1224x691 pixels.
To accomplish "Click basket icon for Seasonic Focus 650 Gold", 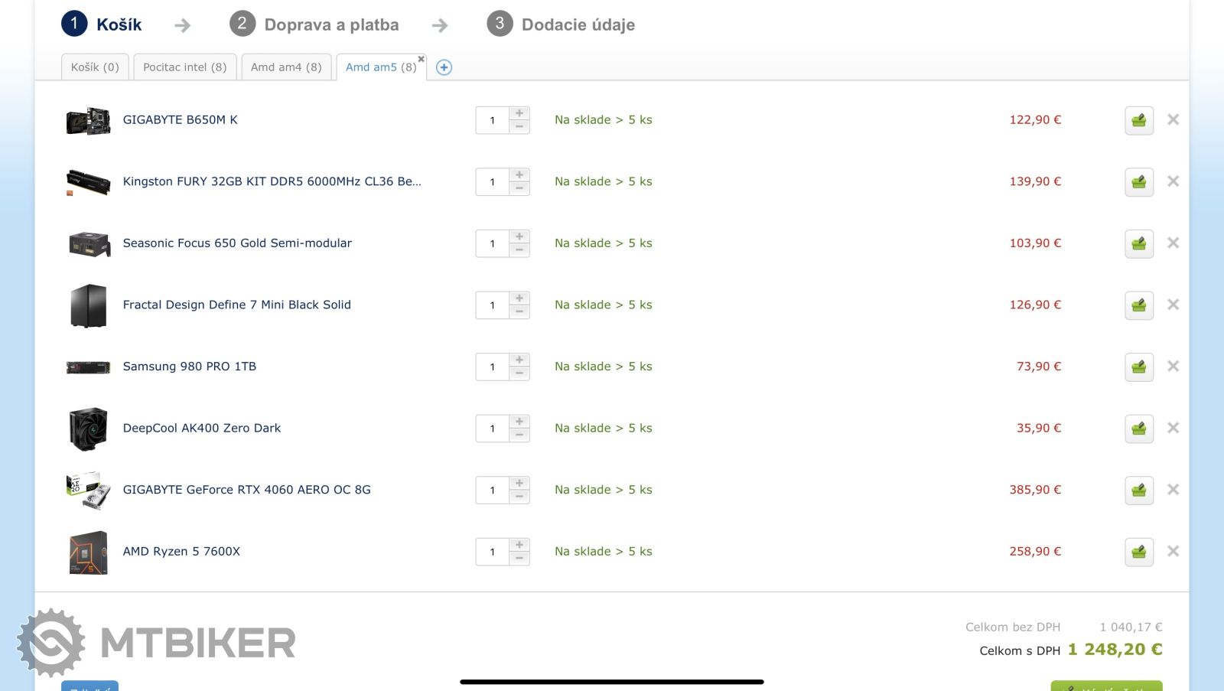I will tap(1138, 243).
